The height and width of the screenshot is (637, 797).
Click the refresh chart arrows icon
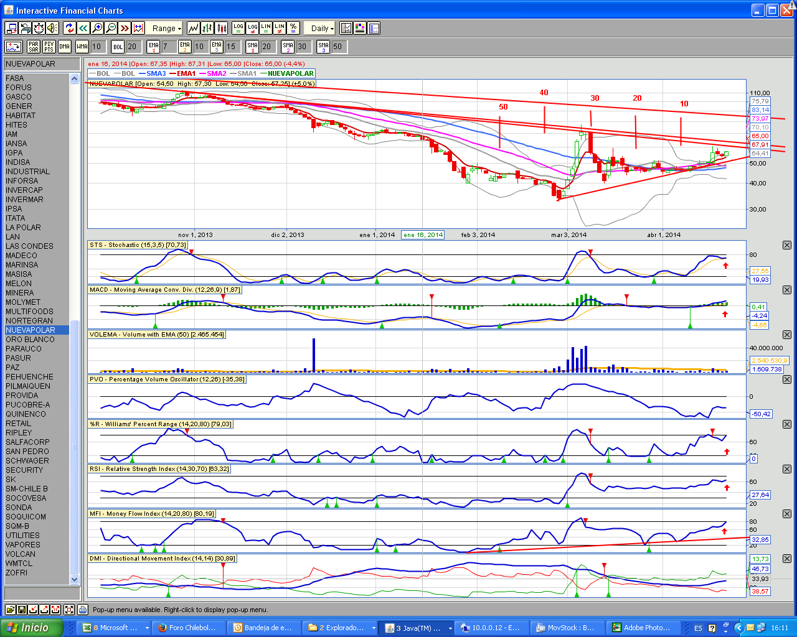pos(69,28)
